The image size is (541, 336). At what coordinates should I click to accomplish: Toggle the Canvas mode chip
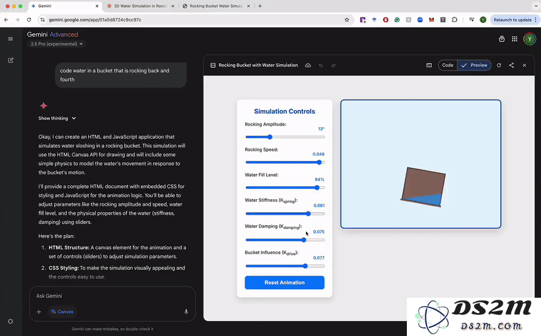[x=63, y=312]
